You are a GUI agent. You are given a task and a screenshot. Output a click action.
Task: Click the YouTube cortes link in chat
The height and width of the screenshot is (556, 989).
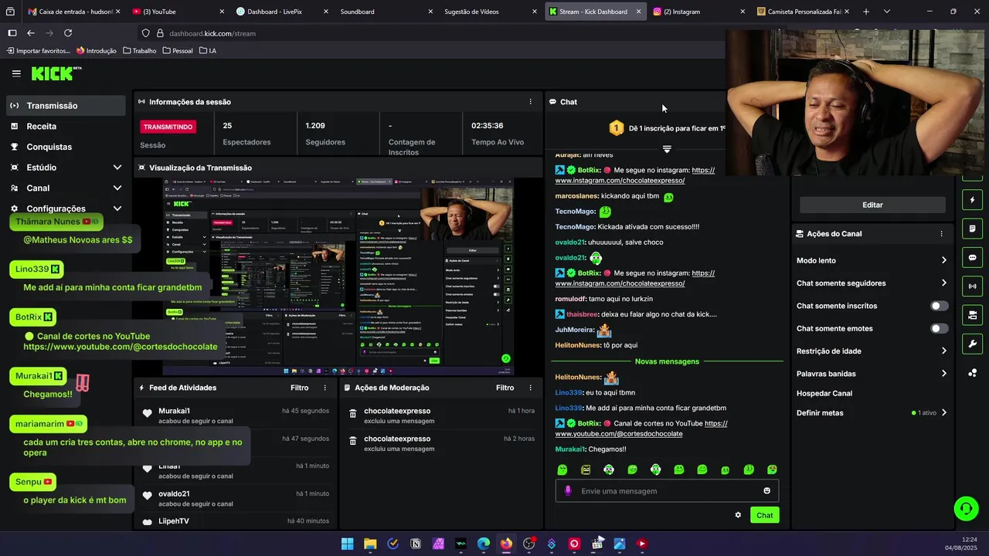tap(641, 429)
